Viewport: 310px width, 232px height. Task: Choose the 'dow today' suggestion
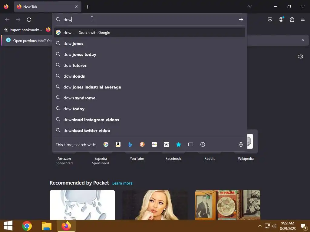click(150, 109)
